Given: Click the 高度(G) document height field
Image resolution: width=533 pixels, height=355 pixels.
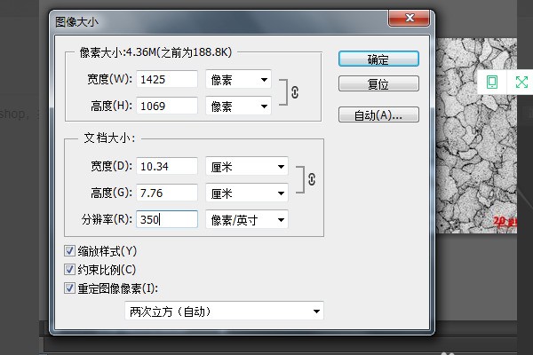Looking at the screenshot, I should 167,193.
